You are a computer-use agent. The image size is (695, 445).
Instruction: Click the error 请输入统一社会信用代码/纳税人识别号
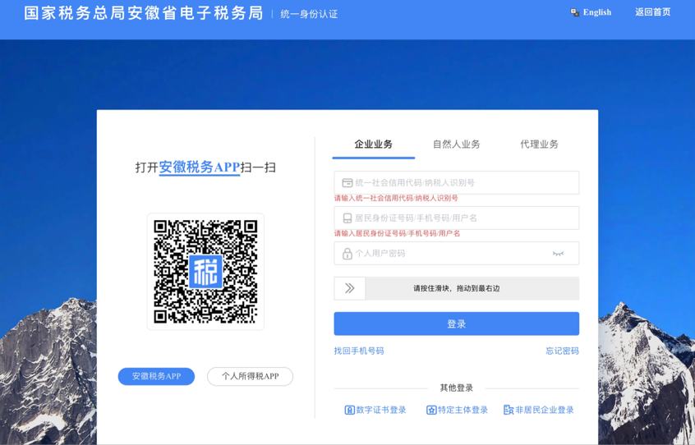[396, 198]
